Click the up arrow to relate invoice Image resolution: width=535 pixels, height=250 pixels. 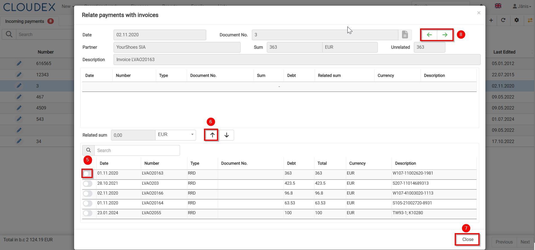212,135
